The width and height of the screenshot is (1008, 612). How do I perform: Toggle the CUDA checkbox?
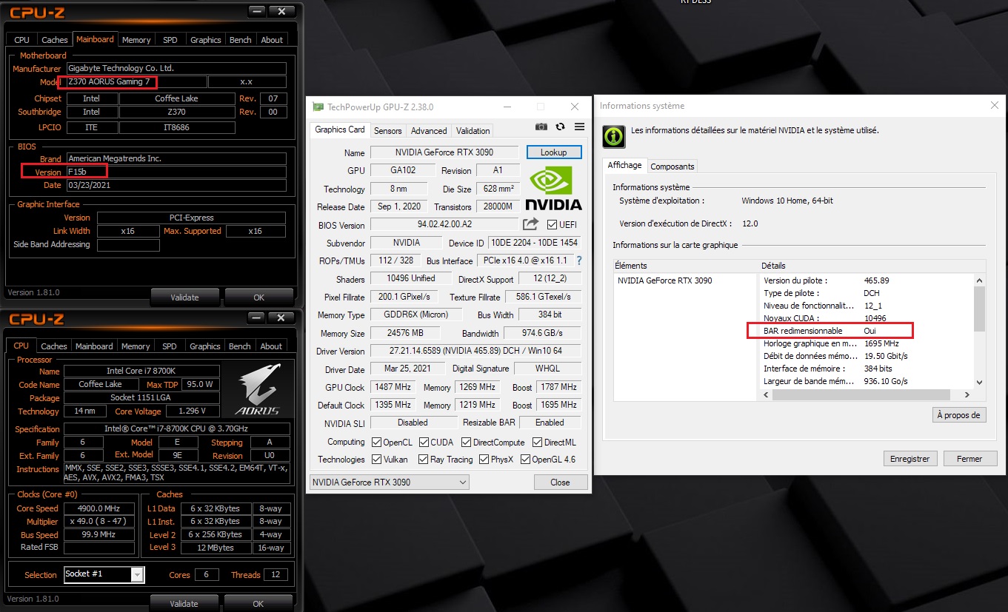coord(424,443)
